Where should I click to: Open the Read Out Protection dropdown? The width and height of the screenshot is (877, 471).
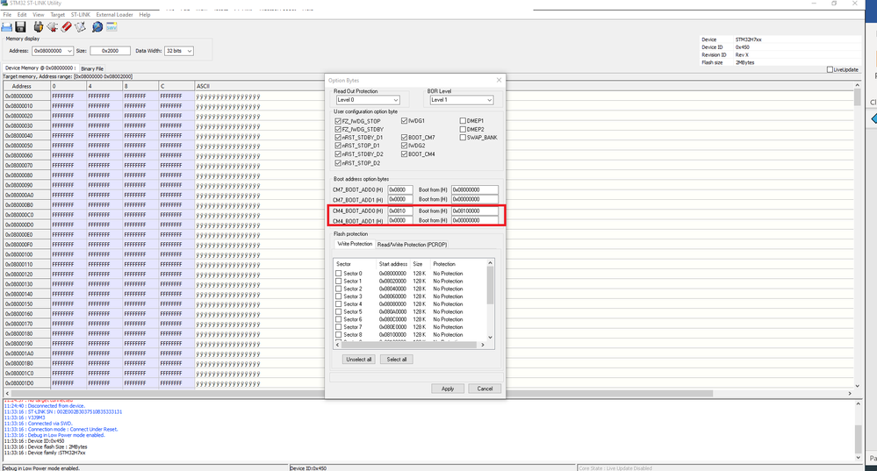pos(368,100)
